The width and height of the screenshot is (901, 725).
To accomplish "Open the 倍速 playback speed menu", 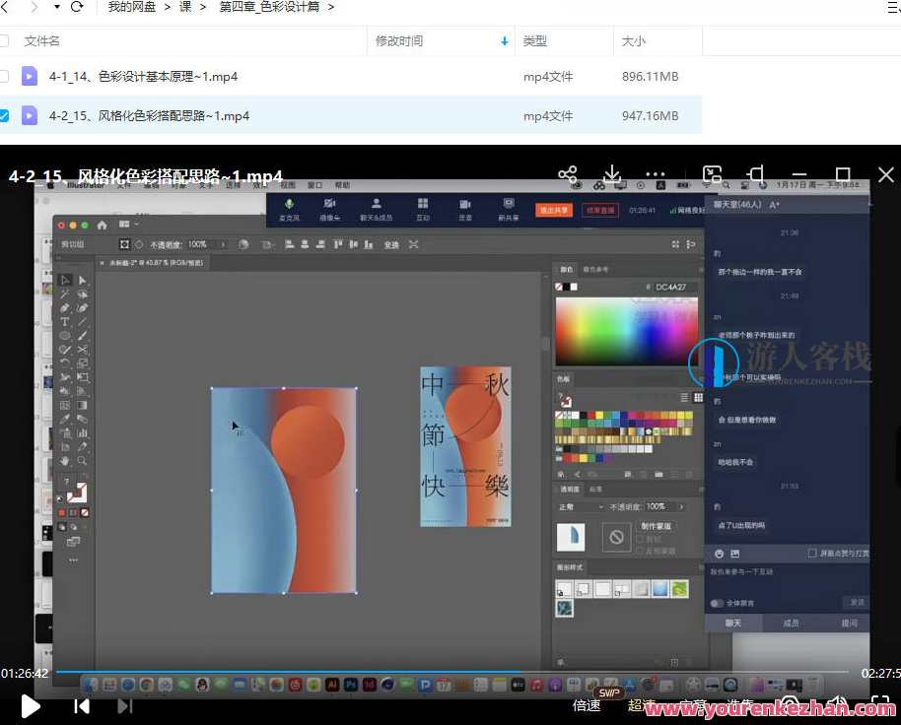I will (x=587, y=705).
